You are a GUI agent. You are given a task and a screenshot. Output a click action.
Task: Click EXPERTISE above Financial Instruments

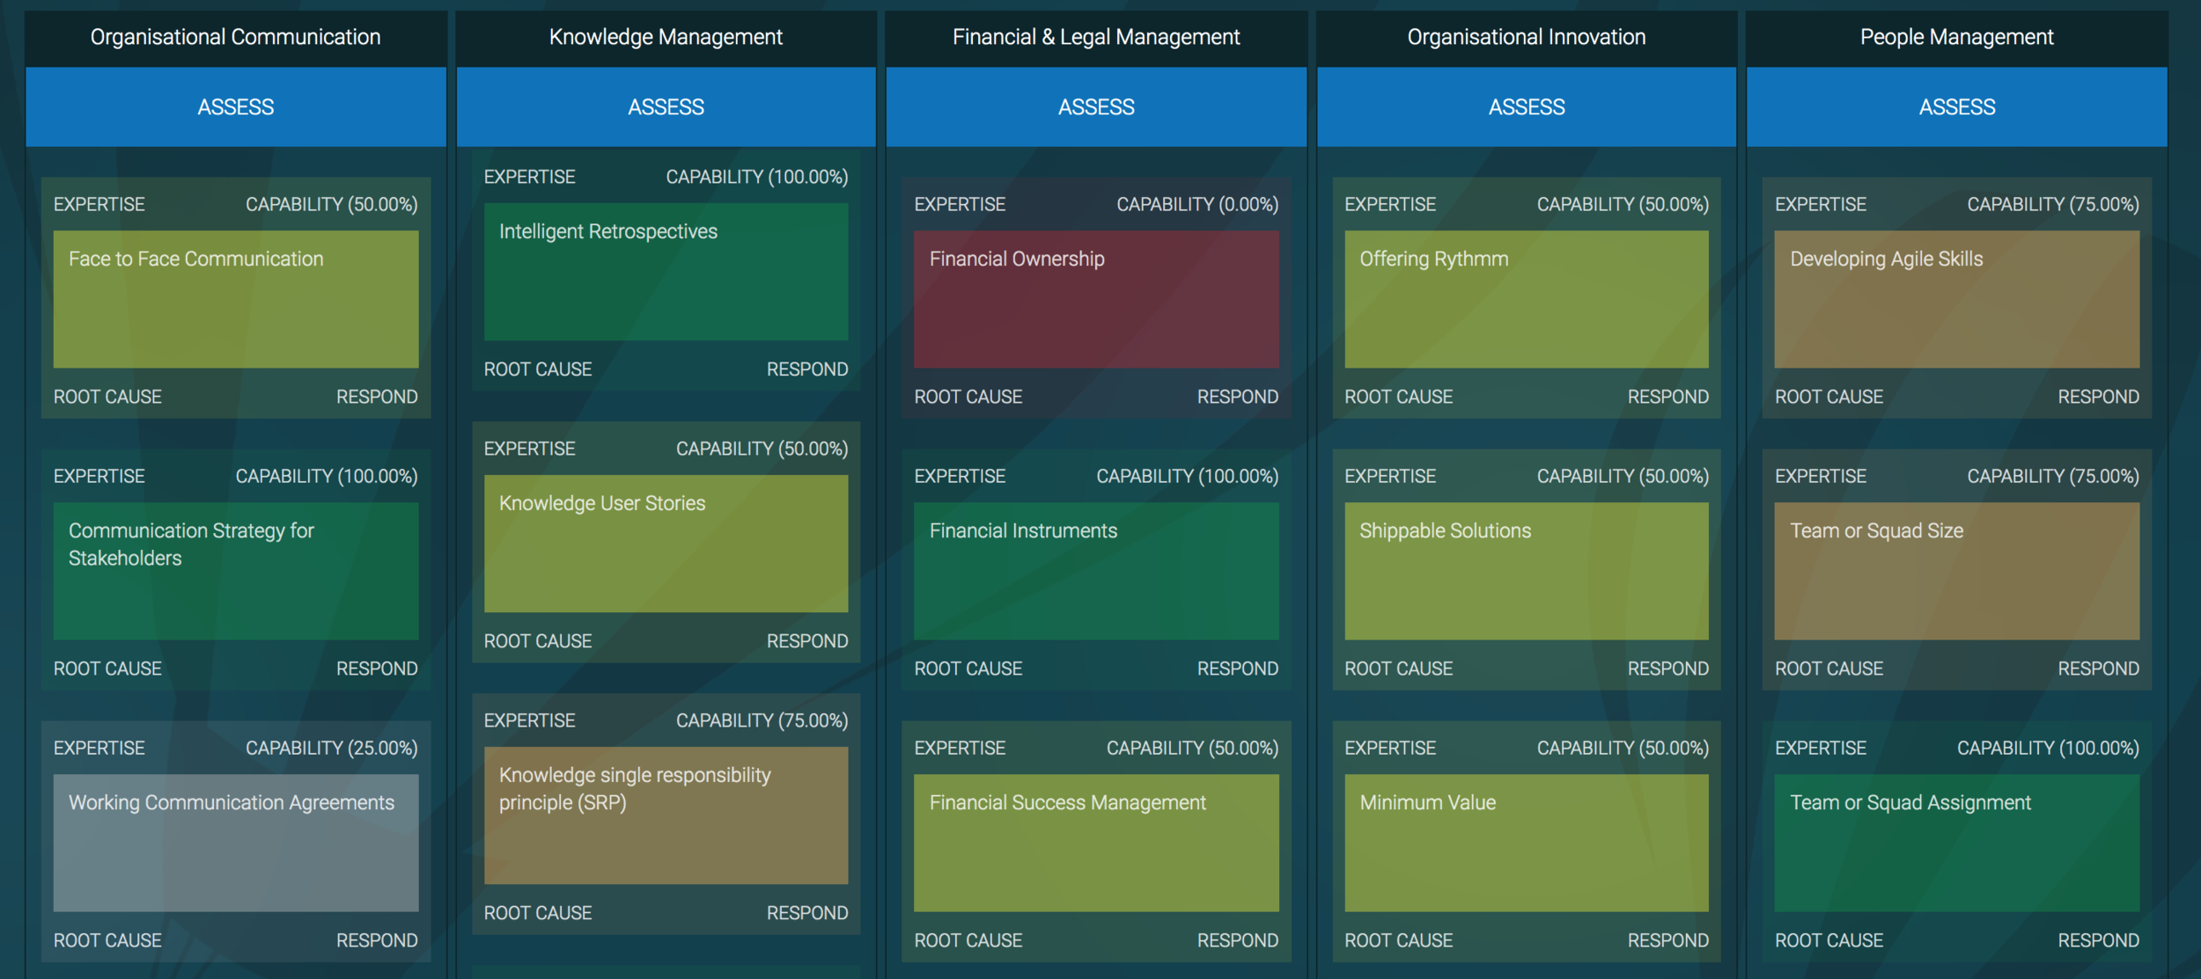[960, 476]
